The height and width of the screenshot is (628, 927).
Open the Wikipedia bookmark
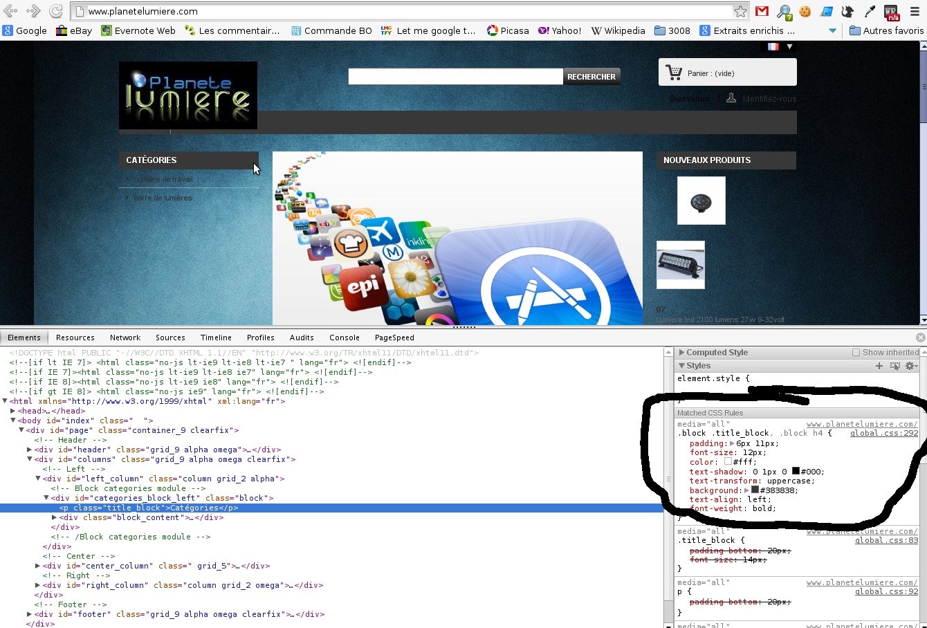click(618, 30)
